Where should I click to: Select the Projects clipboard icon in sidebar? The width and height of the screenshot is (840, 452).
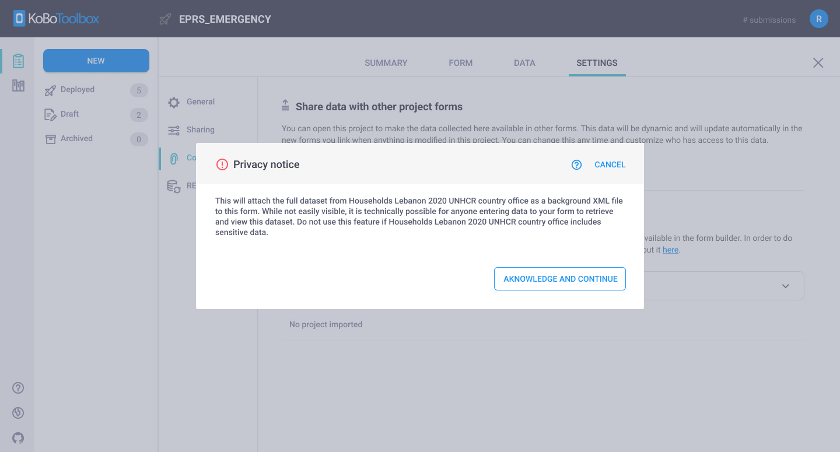17,60
